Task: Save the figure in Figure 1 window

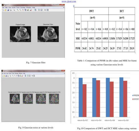Action: pyautogui.click(x=6, y=76)
